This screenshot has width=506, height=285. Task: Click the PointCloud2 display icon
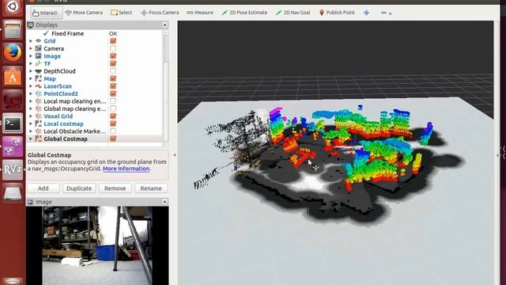(39, 93)
